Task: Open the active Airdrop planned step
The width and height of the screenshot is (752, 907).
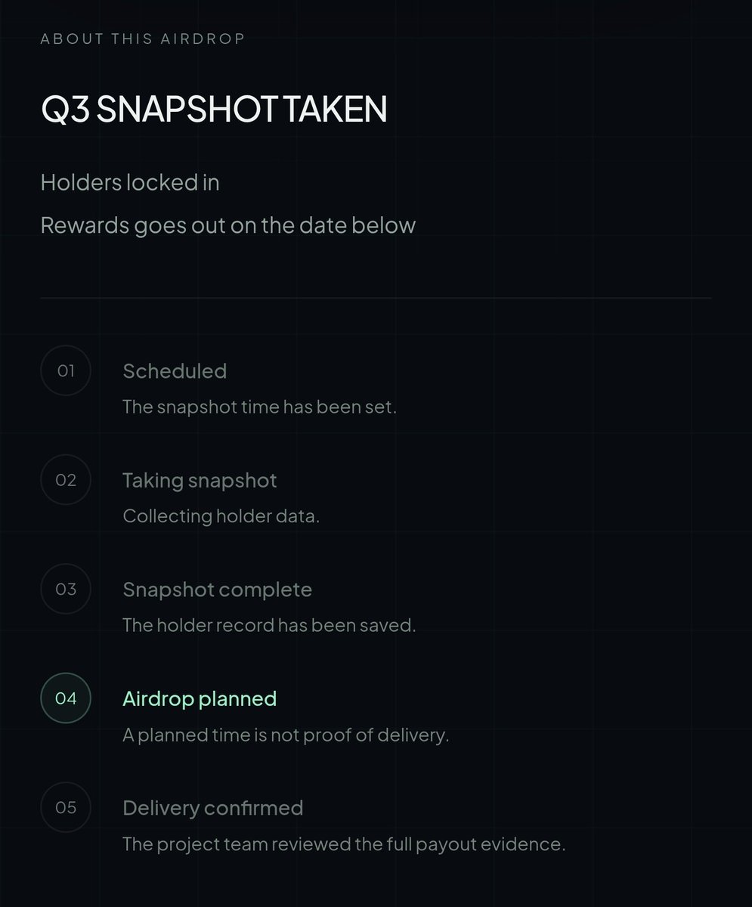Action: pos(200,699)
